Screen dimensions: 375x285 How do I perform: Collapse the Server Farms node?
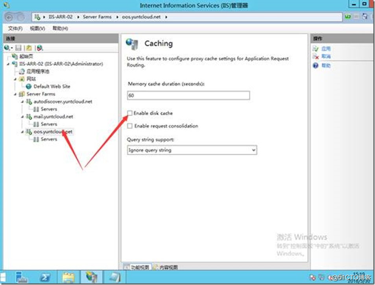coord(16,94)
